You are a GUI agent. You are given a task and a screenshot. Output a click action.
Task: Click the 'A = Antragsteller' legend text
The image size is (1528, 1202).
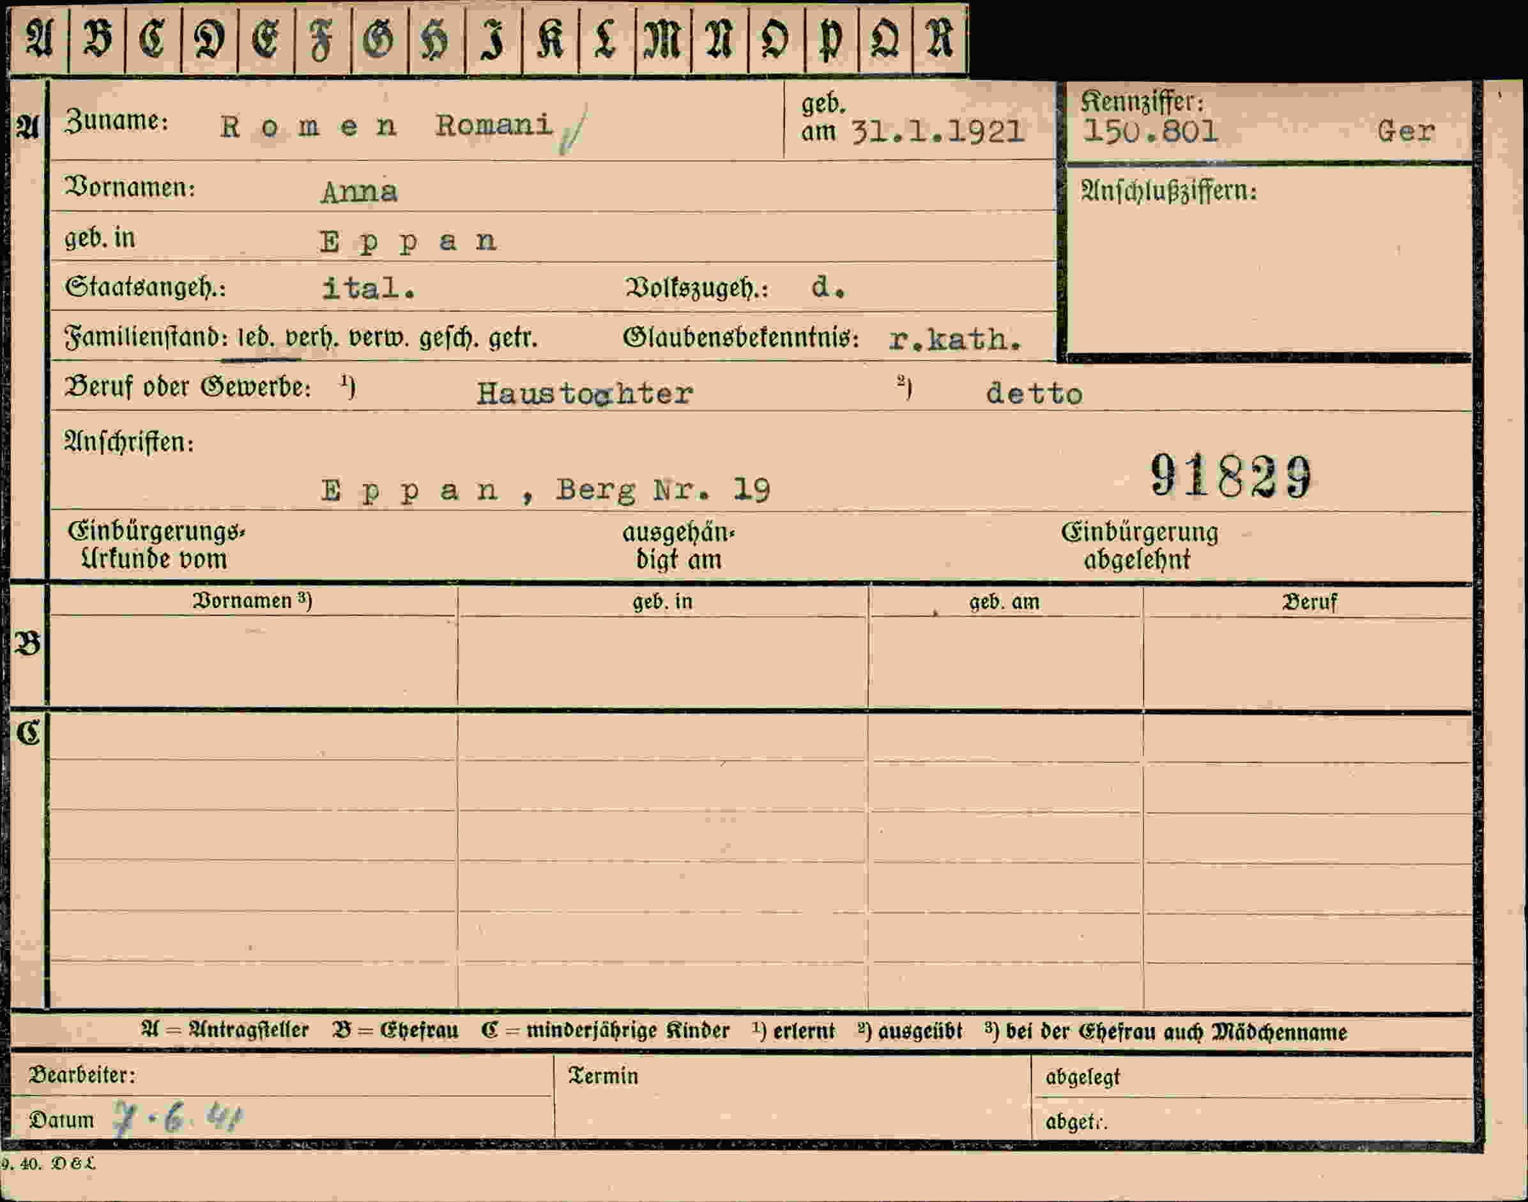tap(225, 1030)
